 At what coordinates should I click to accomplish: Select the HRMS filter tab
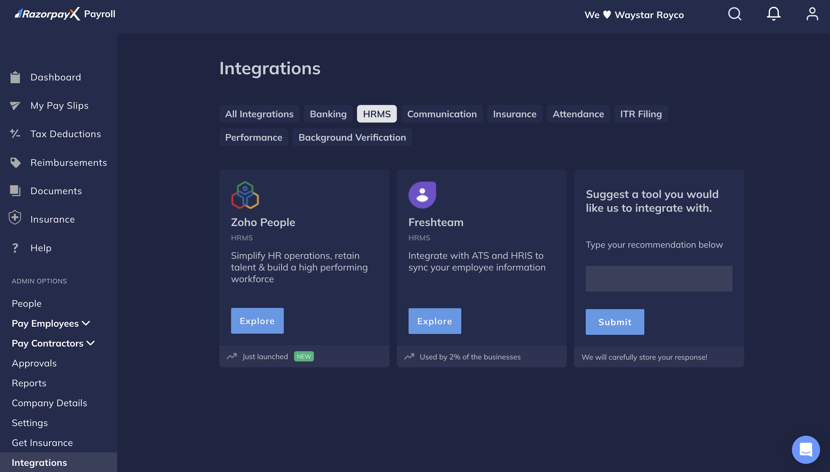[x=377, y=114]
